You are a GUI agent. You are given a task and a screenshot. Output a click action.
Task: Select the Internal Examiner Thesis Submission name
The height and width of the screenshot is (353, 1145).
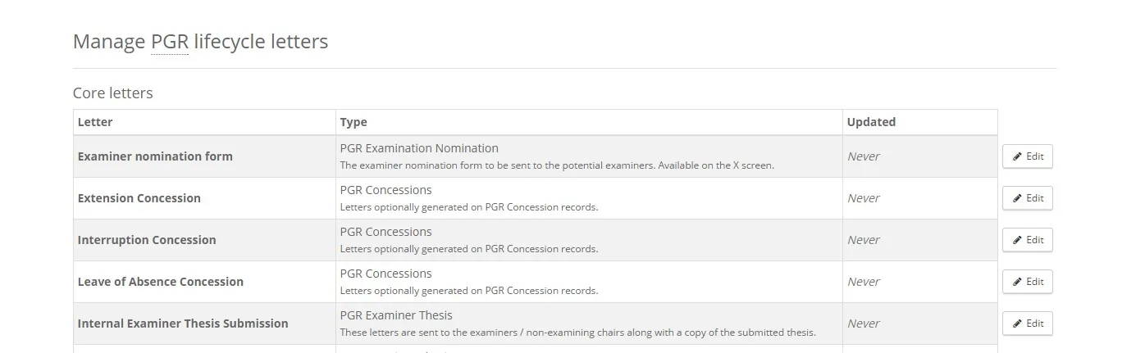[183, 324]
